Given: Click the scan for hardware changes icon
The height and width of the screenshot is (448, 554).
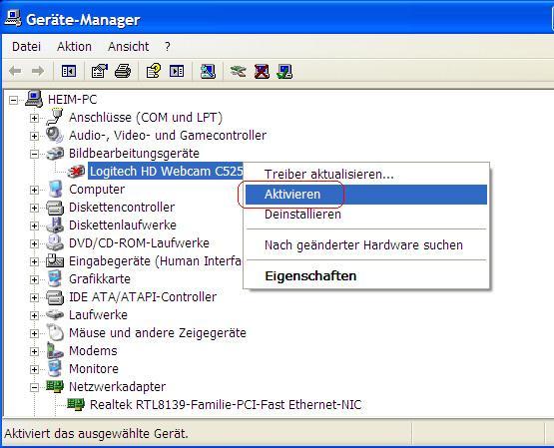Looking at the screenshot, I should [x=208, y=71].
